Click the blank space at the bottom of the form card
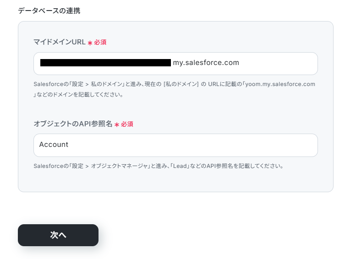The image size is (356, 259). [175, 181]
